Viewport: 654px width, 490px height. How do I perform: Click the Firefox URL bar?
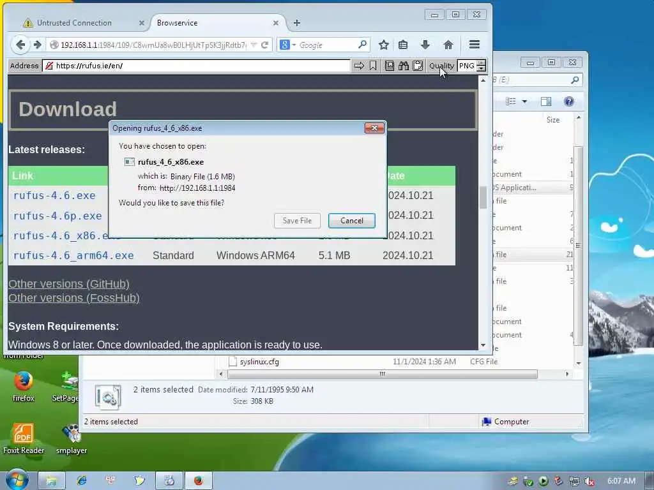pyautogui.click(x=153, y=45)
